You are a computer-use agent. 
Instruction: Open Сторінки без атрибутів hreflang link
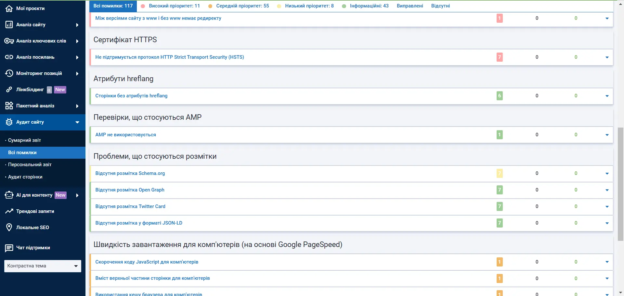(x=131, y=96)
